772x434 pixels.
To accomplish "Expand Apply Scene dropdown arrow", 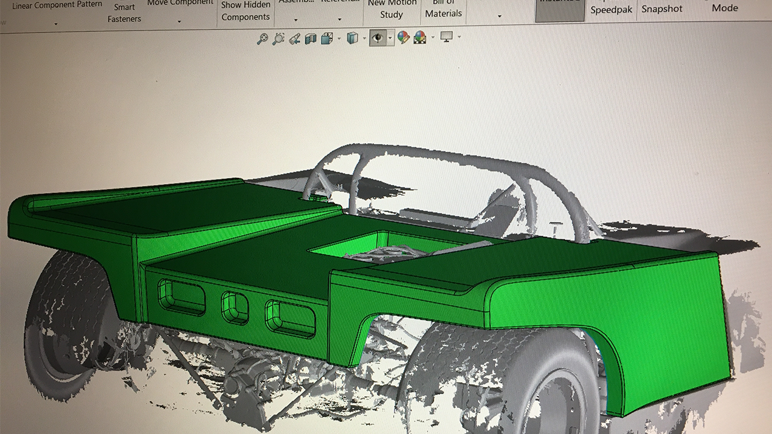I will [432, 38].
